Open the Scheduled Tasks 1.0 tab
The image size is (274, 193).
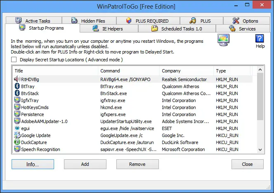tap(177, 28)
